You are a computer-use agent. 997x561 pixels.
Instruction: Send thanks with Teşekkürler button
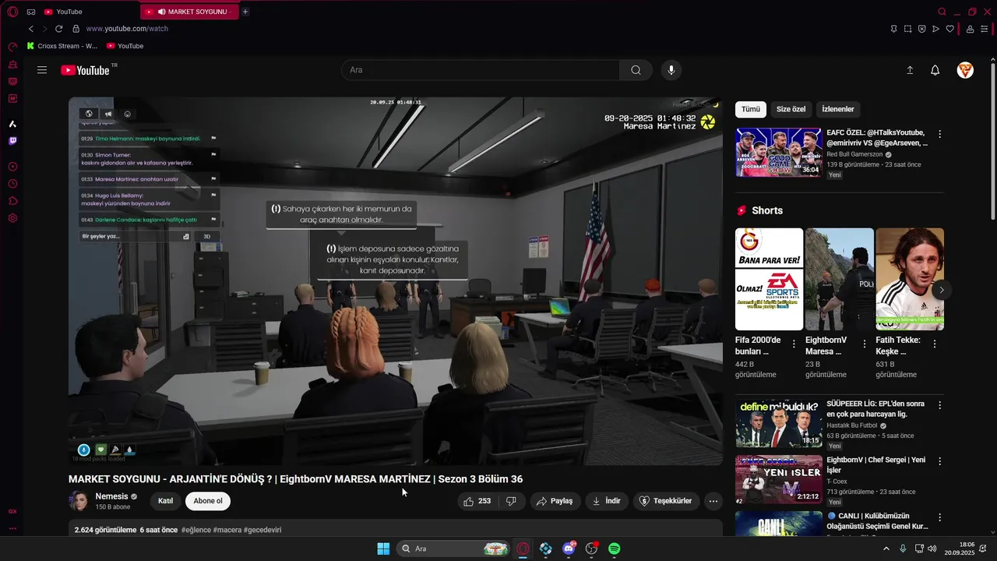point(665,501)
